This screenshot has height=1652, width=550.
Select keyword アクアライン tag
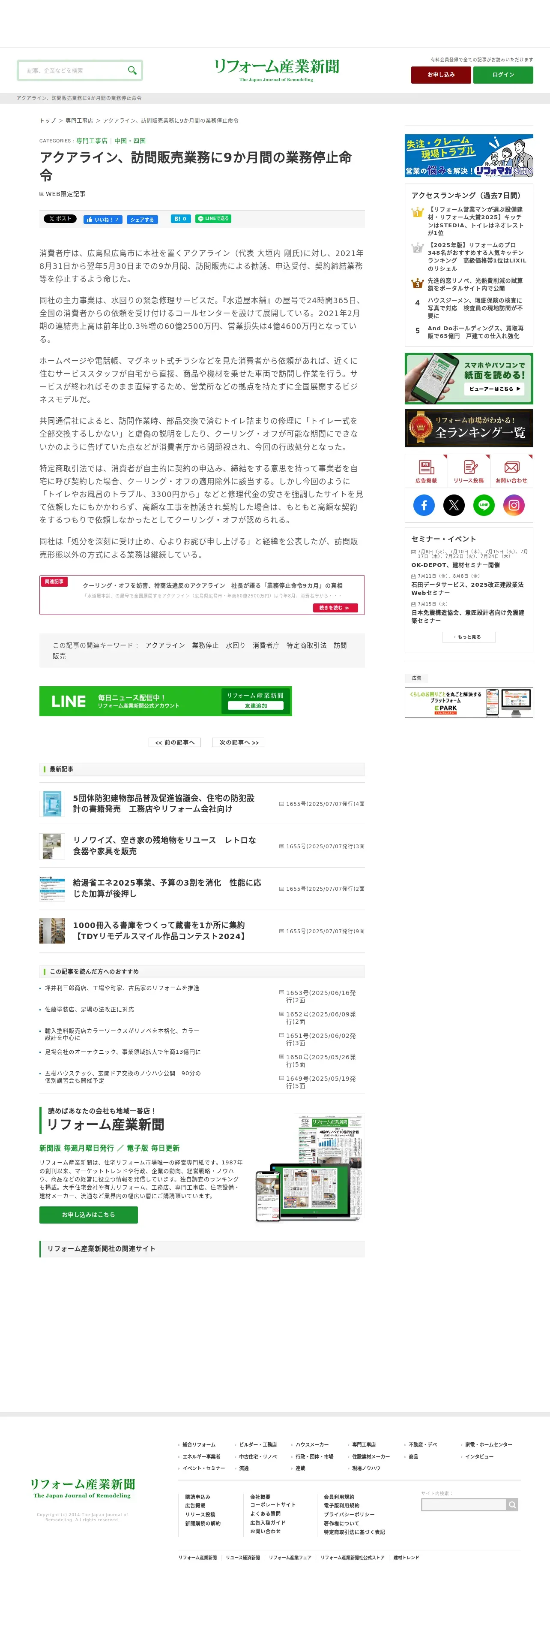pyautogui.click(x=165, y=645)
